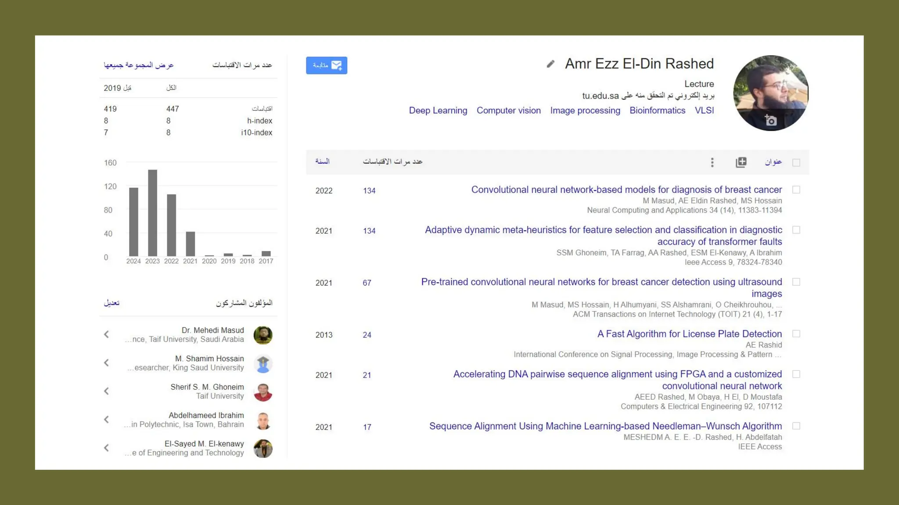Open the three-dot more options menu
Image resolution: width=899 pixels, height=505 pixels.
pos(712,163)
